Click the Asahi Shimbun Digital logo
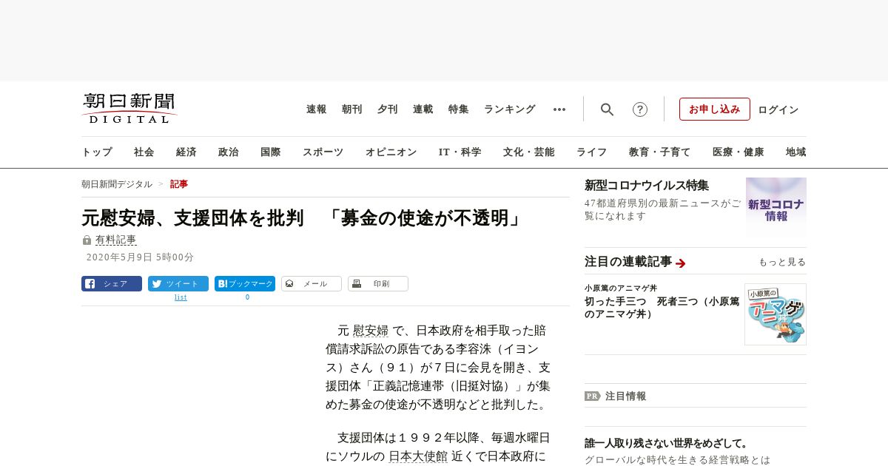Screen dimensions: 888x466 [x=129, y=108]
